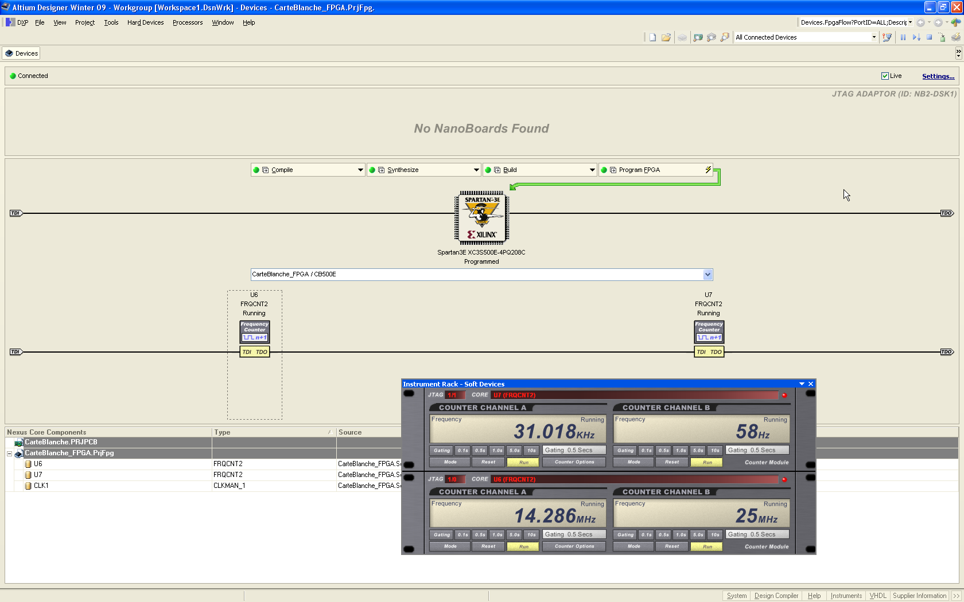This screenshot has height=602, width=964.
Task: Click the U7 (FRQCNT2) core title bar
Action: click(635, 395)
